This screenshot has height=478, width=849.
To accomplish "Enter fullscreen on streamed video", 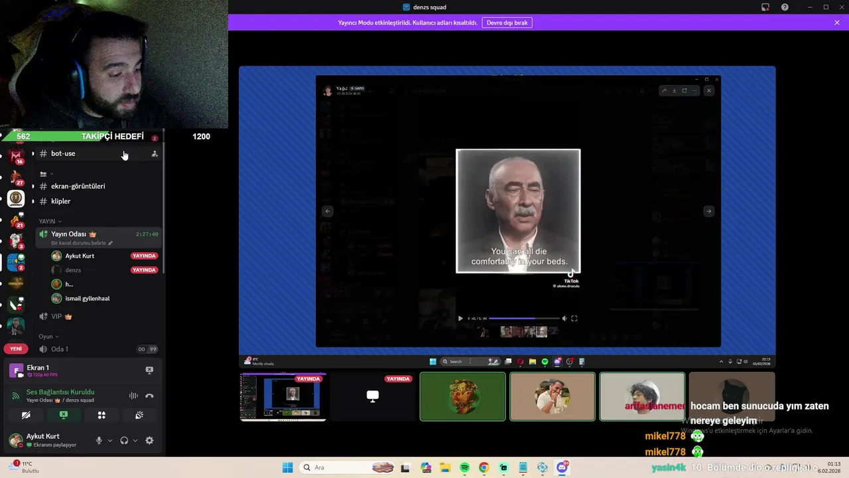I will click(574, 318).
